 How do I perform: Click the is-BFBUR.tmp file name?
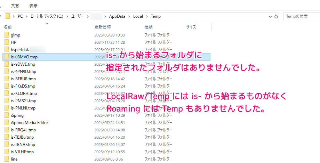(23, 79)
